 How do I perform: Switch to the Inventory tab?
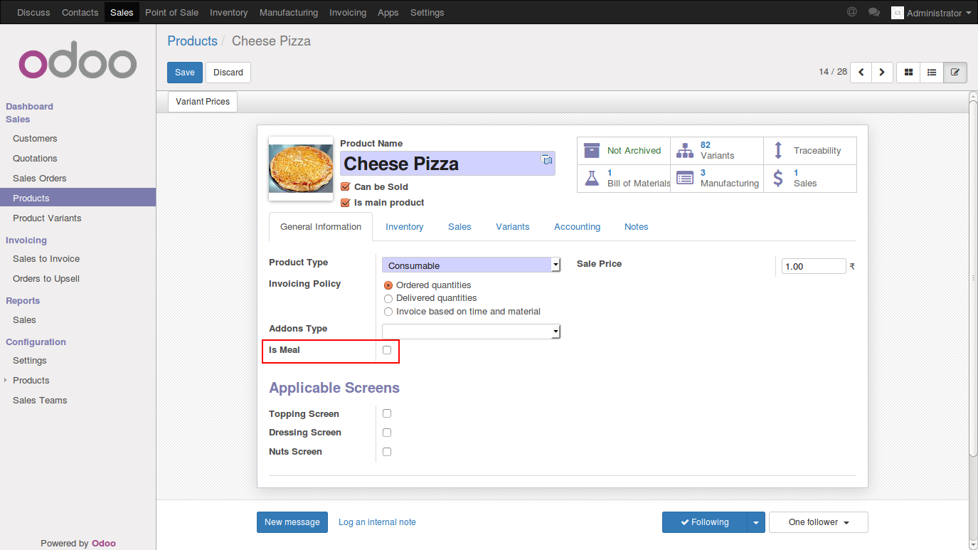pos(405,227)
